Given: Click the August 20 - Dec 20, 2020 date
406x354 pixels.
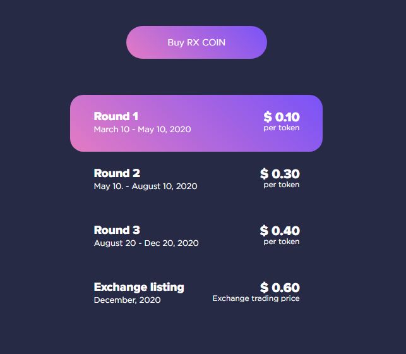Looking at the screenshot, I should coord(146,243).
